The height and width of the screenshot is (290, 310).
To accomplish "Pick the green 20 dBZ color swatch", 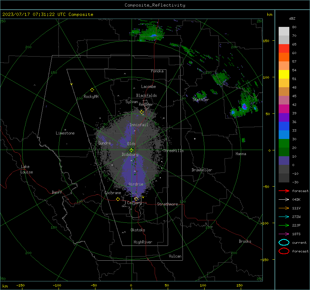I will point(284,143).
